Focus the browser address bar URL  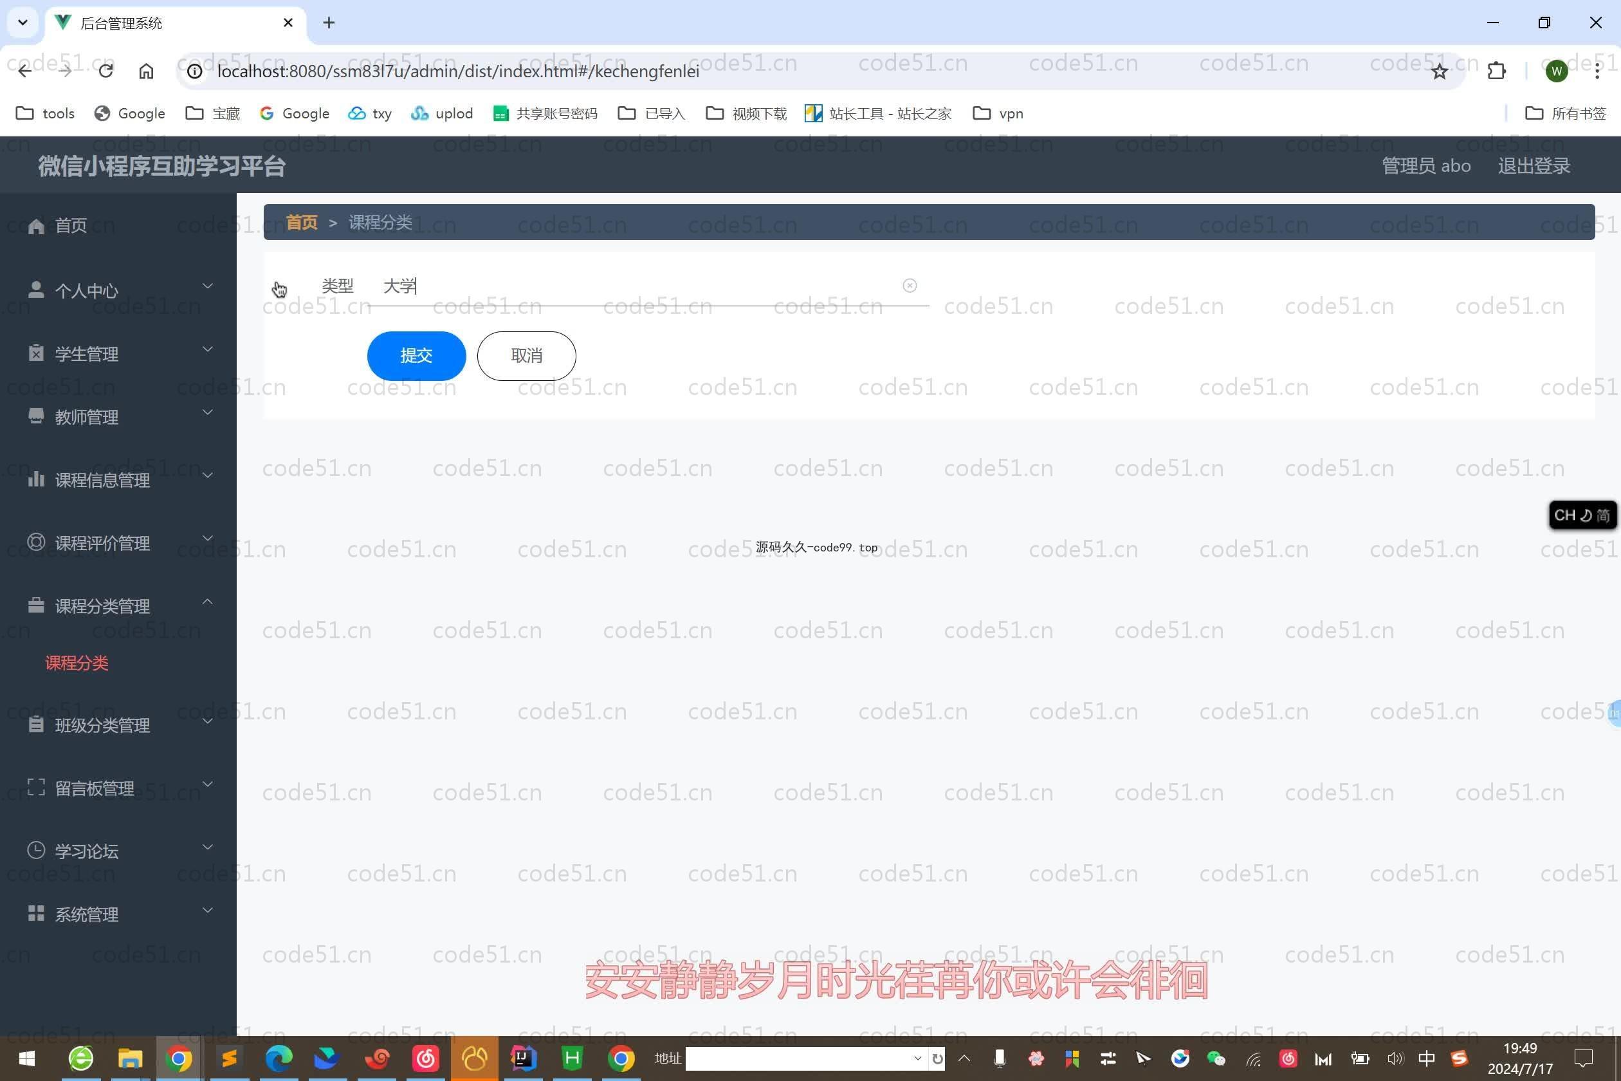(x=458, y=71)
